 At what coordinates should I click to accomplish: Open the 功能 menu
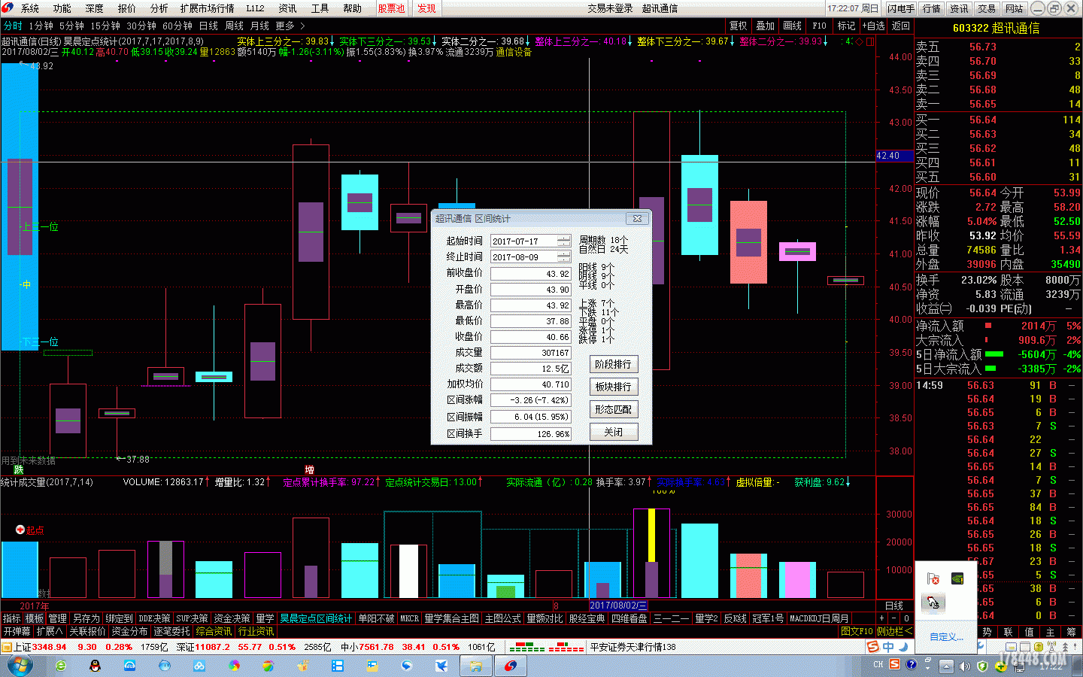62,8
